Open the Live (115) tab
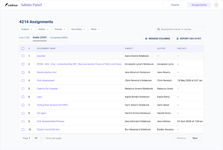This screenshot has width=223, height=150. 24,38
